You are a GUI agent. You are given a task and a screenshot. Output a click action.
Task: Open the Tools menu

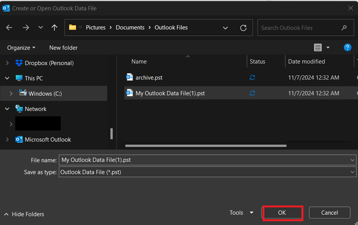pos(236,213)
